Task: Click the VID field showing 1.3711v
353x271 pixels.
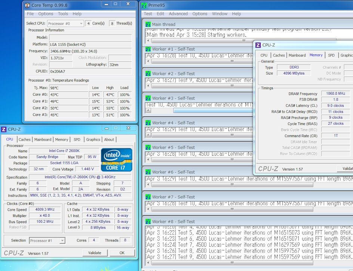Action: point(61,58)
